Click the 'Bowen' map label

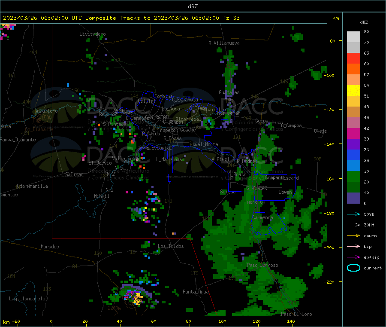pyautogui.click(x=285, y=192)
